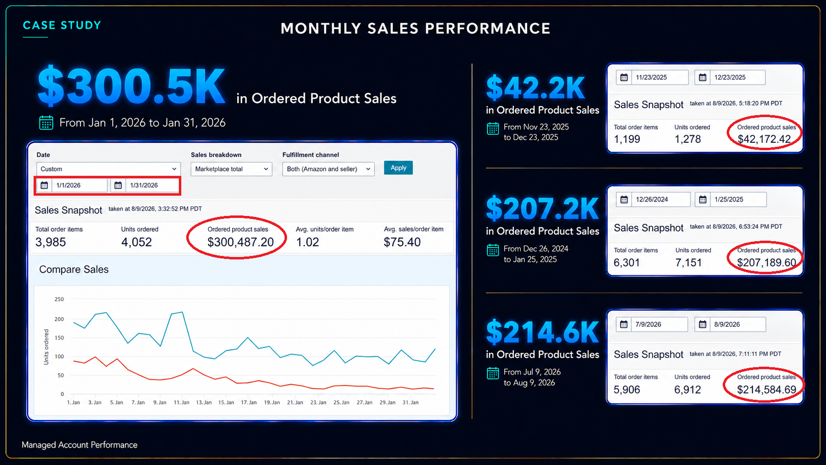Click the 'Units ordered' chart axis title
Image resolution: width=826 pixels, height=465 pixels.
46,347
